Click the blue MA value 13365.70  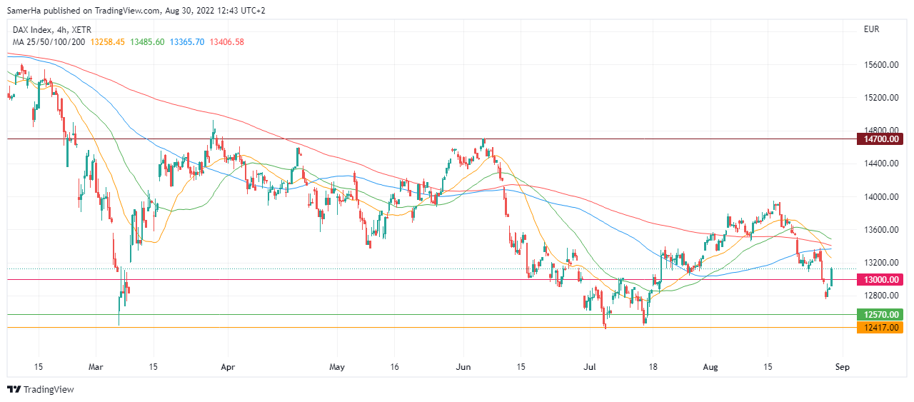[x=186, y=42]
